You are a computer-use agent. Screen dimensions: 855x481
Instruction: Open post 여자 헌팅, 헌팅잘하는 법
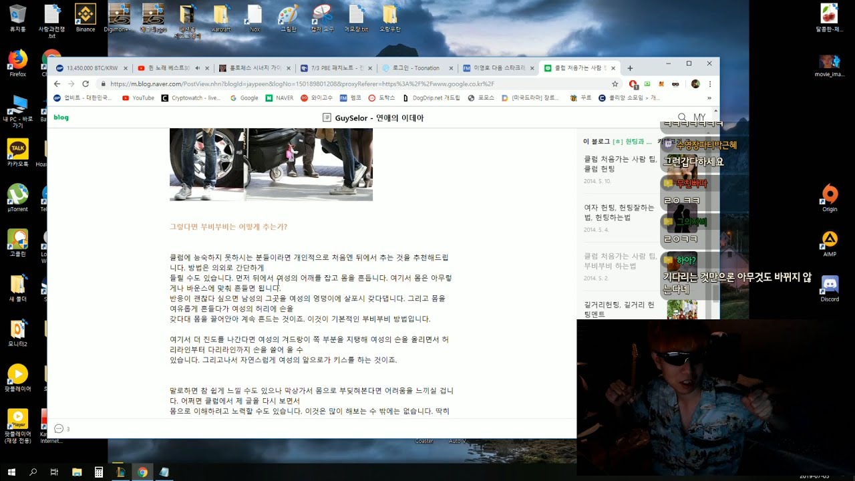click(619, 212)
